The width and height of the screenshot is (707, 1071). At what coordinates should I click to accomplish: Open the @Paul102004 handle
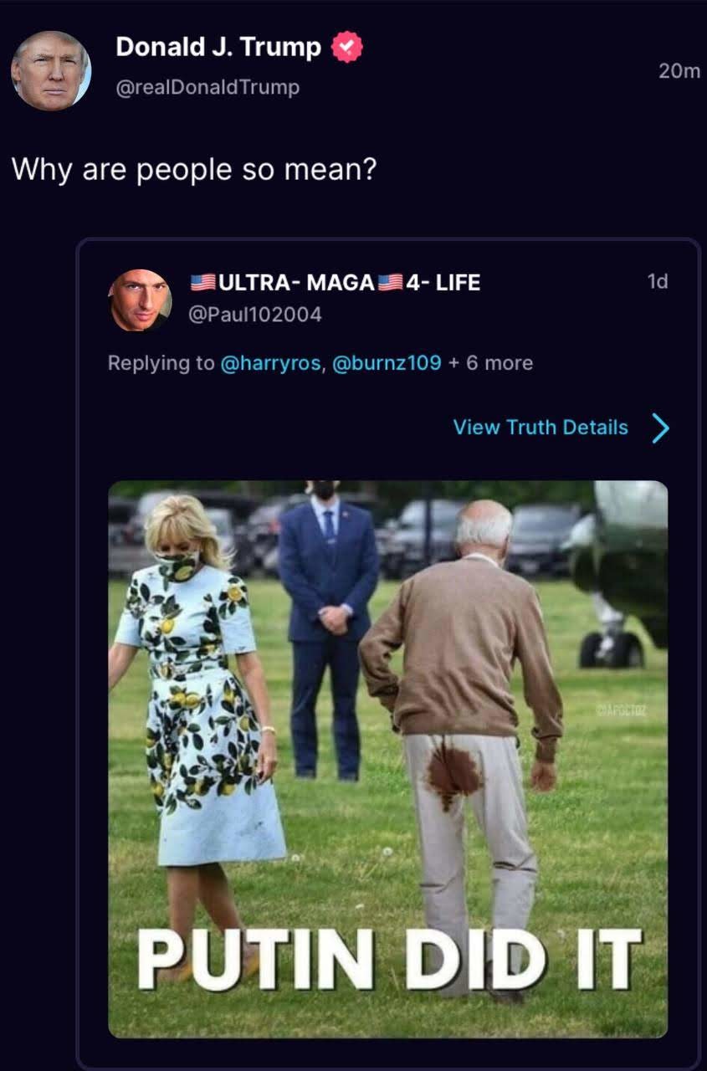[256, 315]
